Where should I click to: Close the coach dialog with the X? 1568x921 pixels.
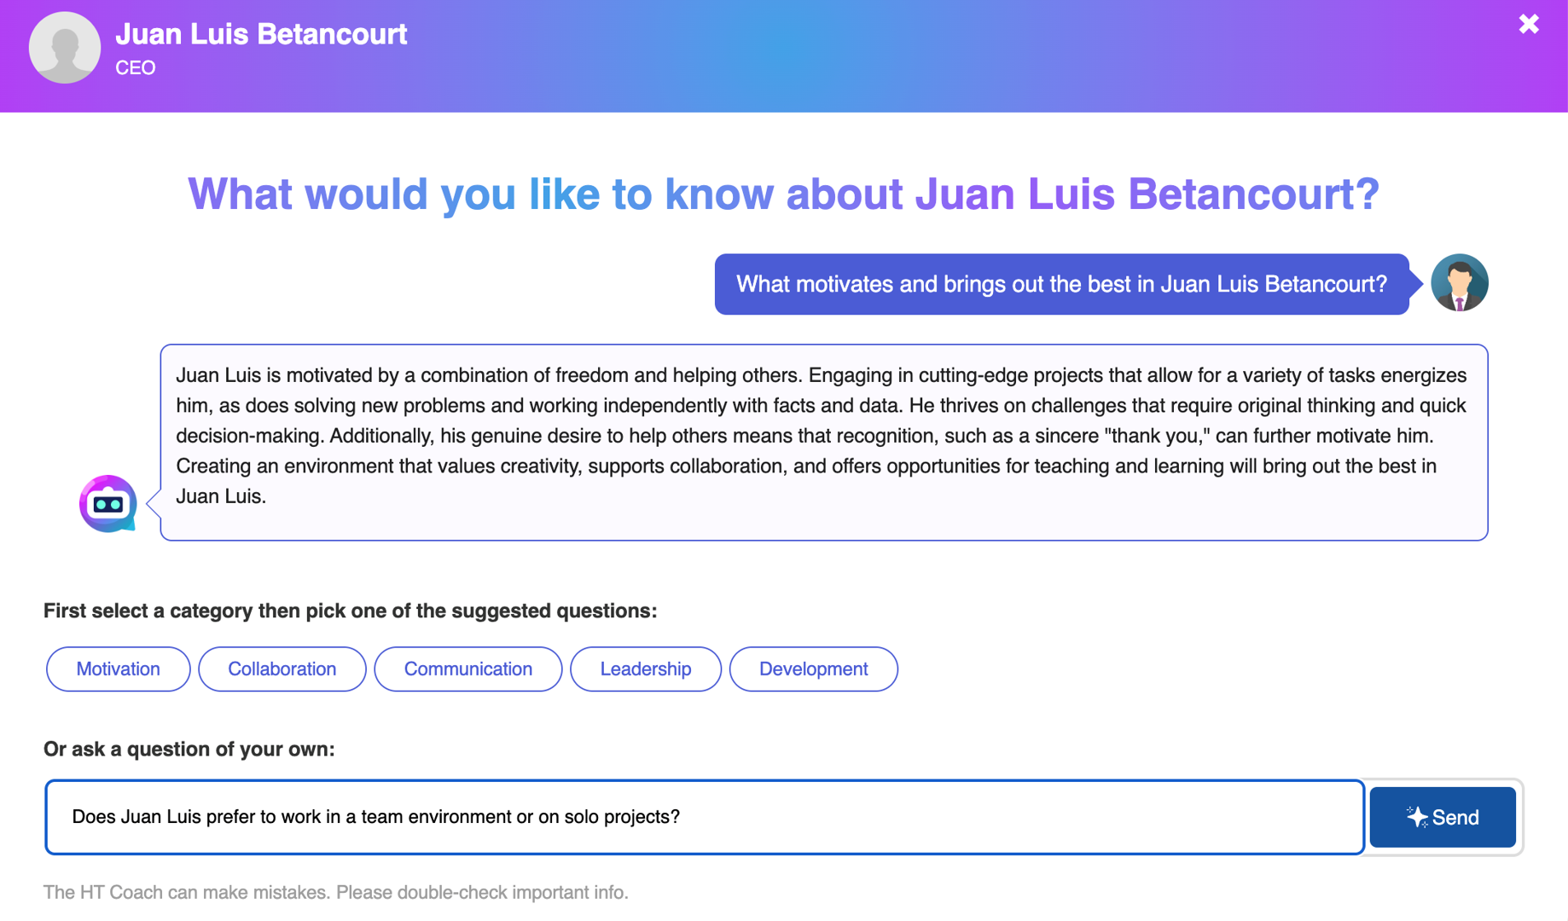coord(1528,24)
